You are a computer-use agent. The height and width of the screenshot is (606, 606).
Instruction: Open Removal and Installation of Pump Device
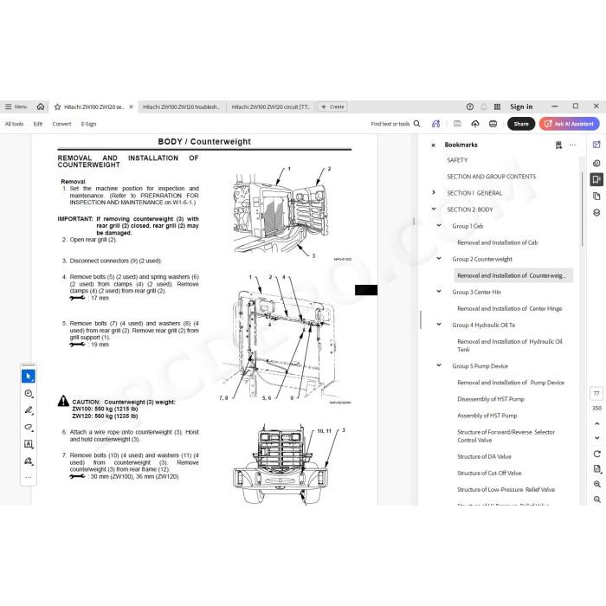[x=511, y=383]
